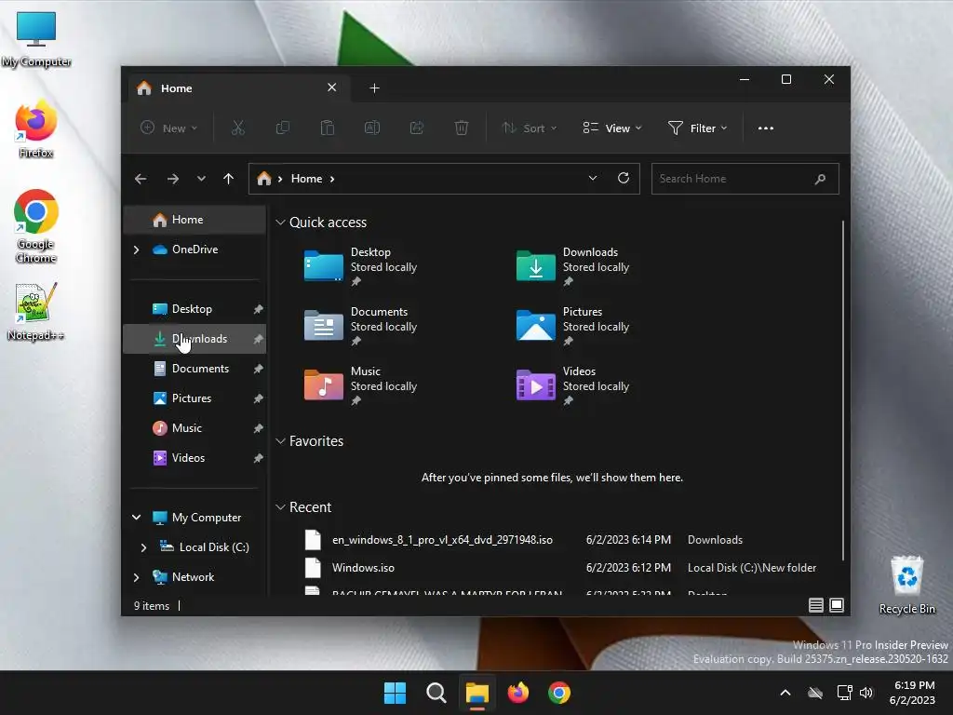Open taskbar Search
Screen dimensions: 953x715
pyautogui.click(x=436, y=693)
